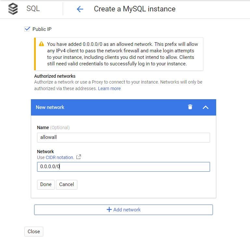Close the connectivity section with Close button
Screen dimensions: 250x241
coord(33,232)
